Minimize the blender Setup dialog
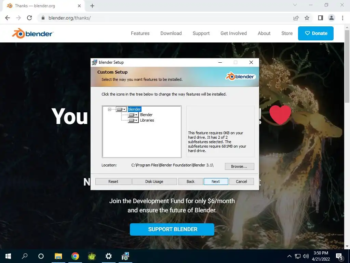 (220, 62)
